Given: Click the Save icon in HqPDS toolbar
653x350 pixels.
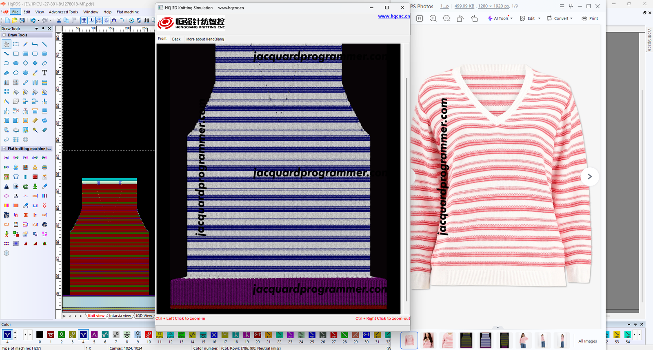Looking at the screenshot, I should tap(22, 20).
